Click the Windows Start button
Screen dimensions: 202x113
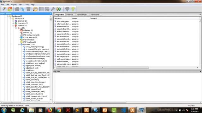pos(4,110)
